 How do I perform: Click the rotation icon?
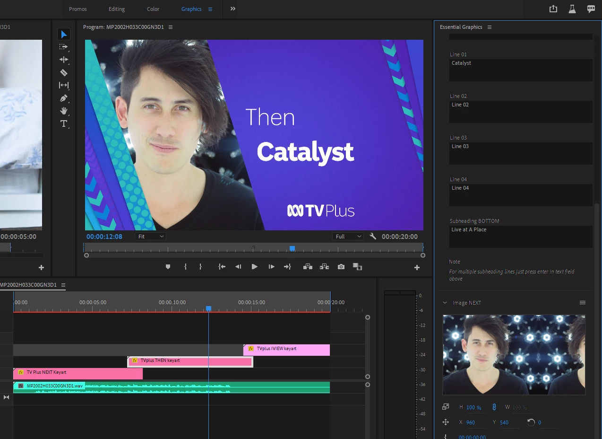tap(531, 422)
